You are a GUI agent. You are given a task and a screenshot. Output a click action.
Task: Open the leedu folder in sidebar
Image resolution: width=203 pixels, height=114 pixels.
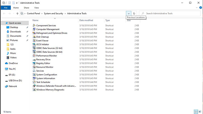pos(13,49)
